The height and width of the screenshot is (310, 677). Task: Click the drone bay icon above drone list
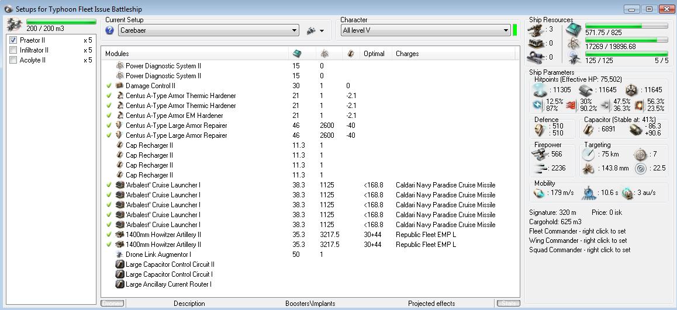click(15, 25)
